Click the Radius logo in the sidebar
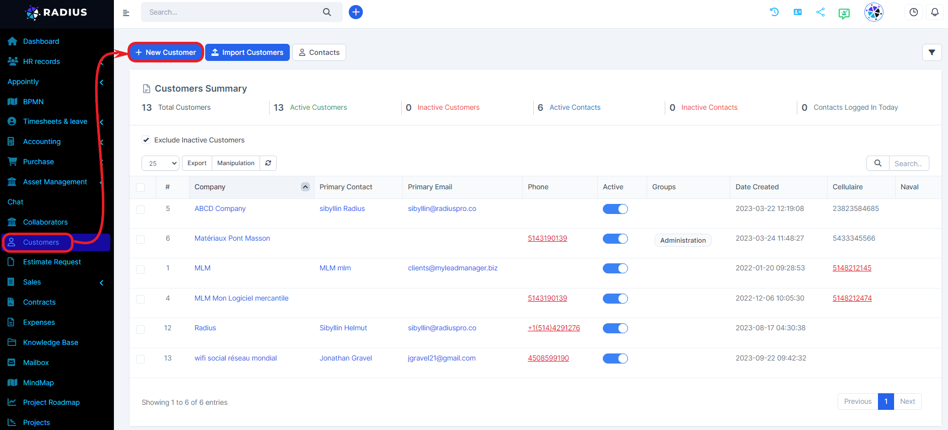 point(56,13)
